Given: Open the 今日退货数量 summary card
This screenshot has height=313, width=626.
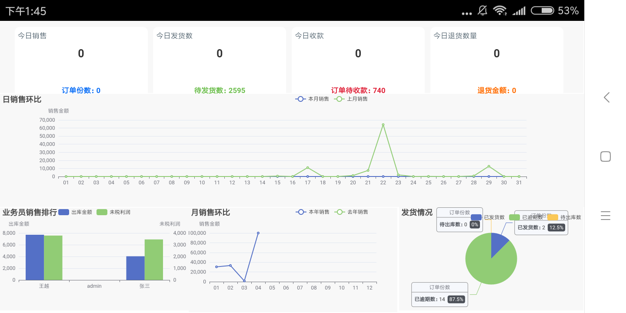Looking at the screenshot, I should pos(497,60).
